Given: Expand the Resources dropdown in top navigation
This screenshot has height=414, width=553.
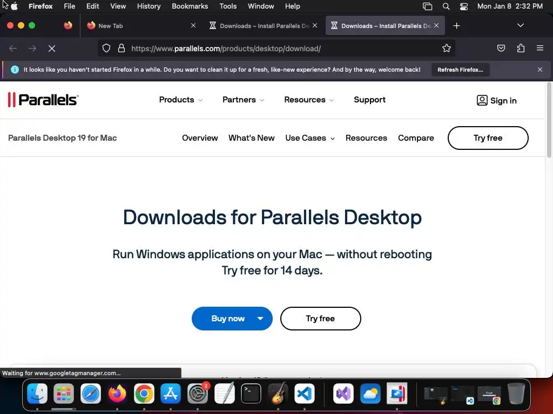Looking at the screenshot, I should tap(308, 100).
